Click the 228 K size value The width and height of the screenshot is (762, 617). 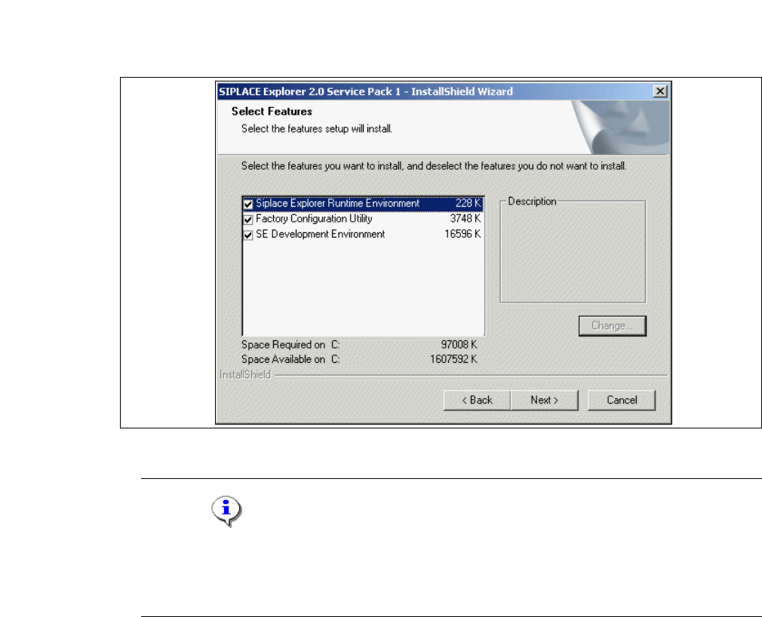468,204
